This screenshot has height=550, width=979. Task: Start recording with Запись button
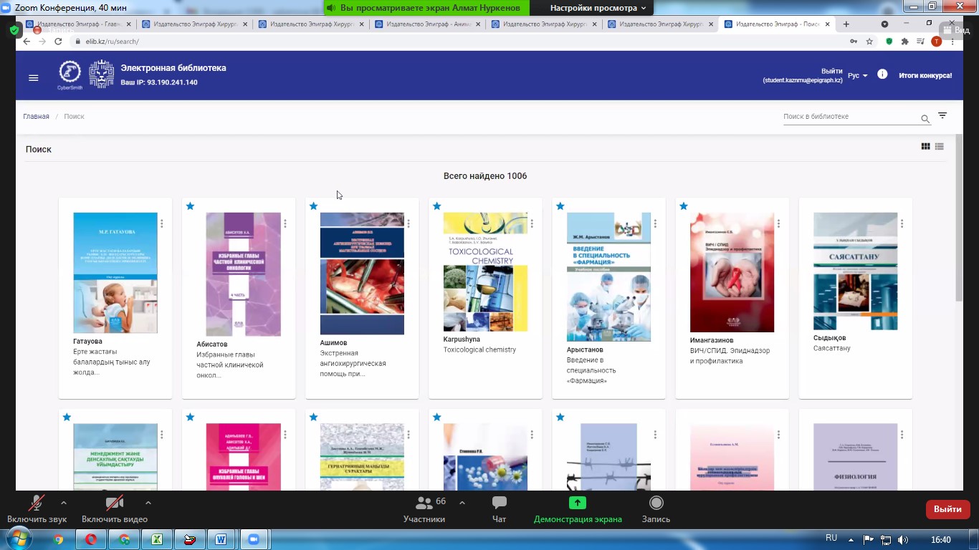(656, 509)
